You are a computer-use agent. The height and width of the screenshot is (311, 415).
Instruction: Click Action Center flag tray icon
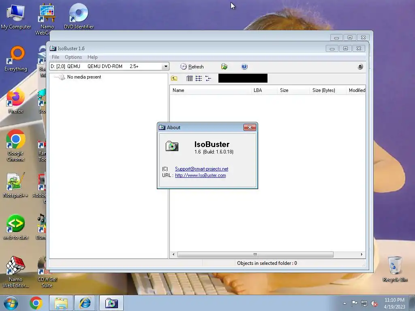(x=354, y=303)
